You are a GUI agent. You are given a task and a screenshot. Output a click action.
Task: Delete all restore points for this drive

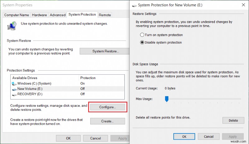point(233,120)
